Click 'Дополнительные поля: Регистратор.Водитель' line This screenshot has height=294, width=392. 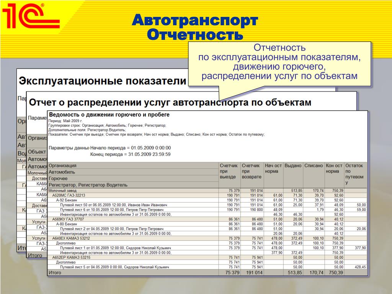tap(87, 130)
